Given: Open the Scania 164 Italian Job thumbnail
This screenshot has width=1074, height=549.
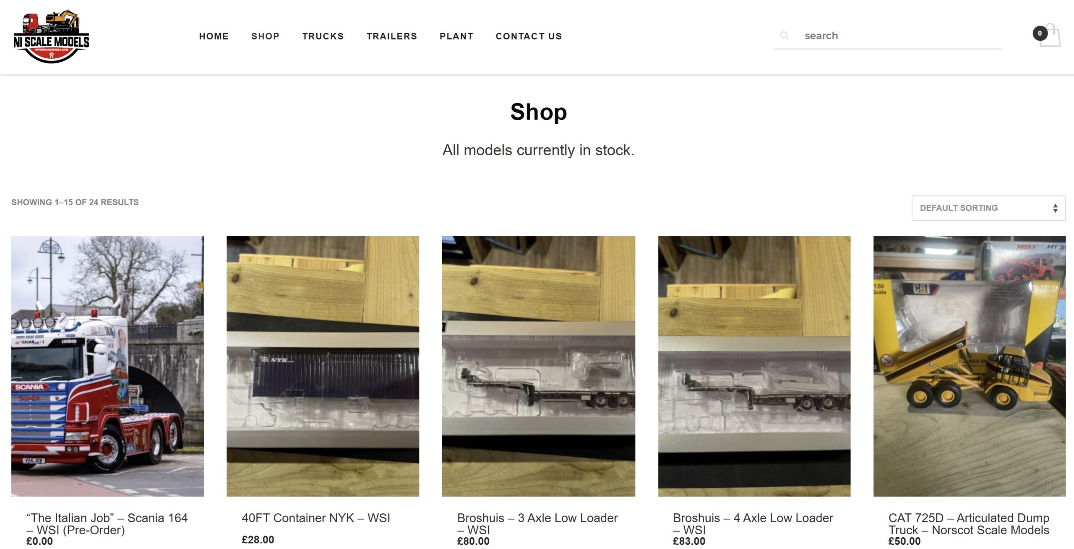Looking at the screenshot, I should click(x=107, y=366).
